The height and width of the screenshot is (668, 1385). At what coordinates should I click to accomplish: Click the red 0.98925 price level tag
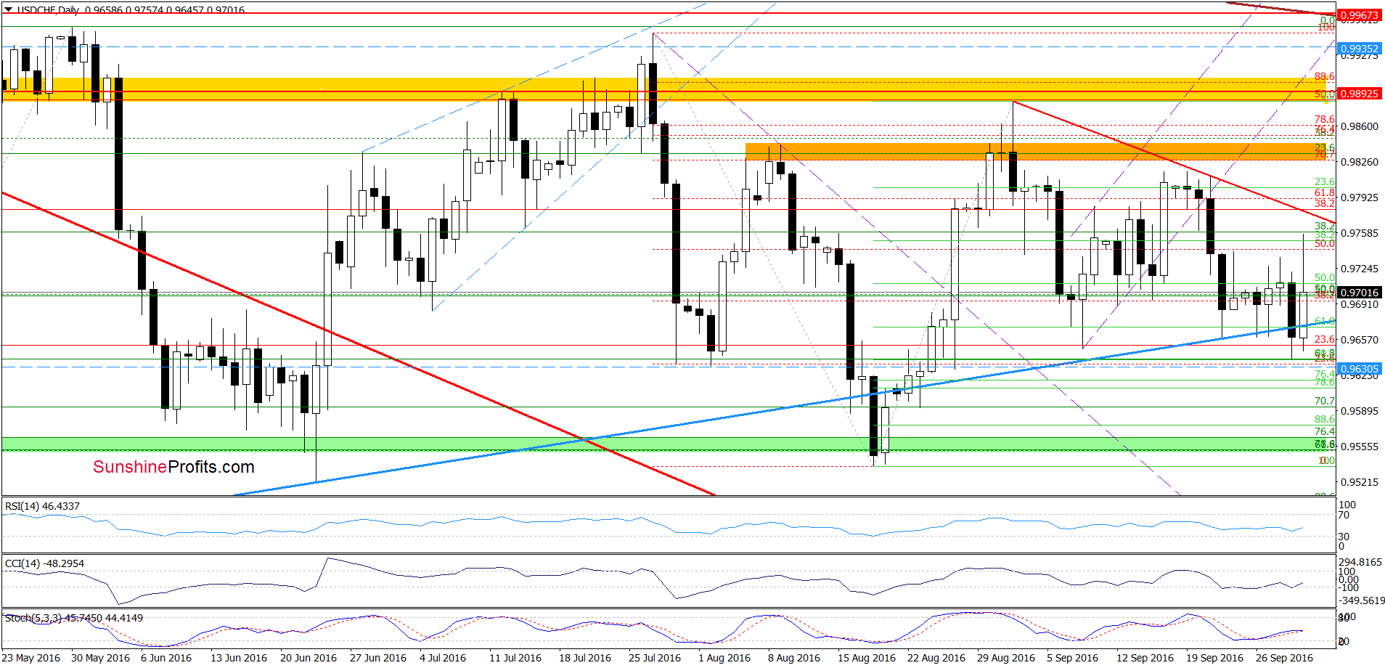(x=1359, y=94)
